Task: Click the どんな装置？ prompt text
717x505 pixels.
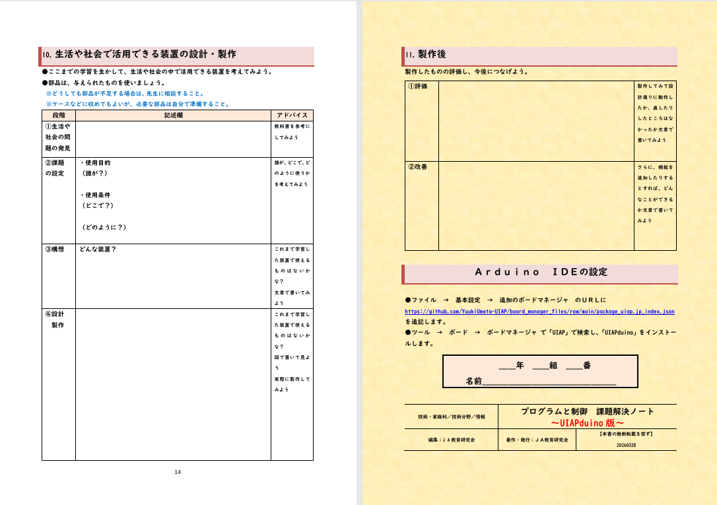Action: pyautogui.click(x=98, y=250)
